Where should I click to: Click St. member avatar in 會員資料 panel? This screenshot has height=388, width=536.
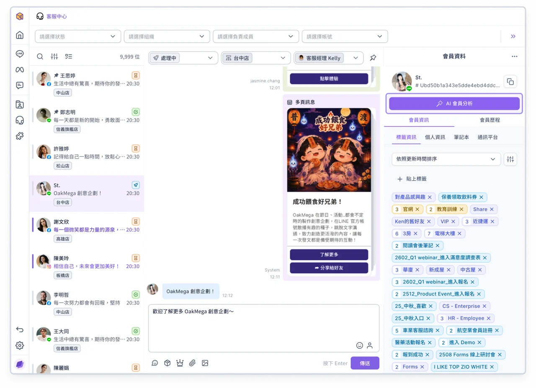[402, 82]
